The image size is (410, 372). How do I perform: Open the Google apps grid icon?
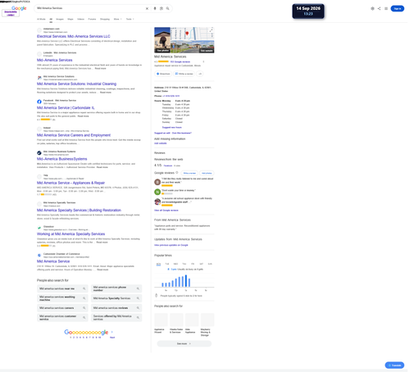pos(386,8)
